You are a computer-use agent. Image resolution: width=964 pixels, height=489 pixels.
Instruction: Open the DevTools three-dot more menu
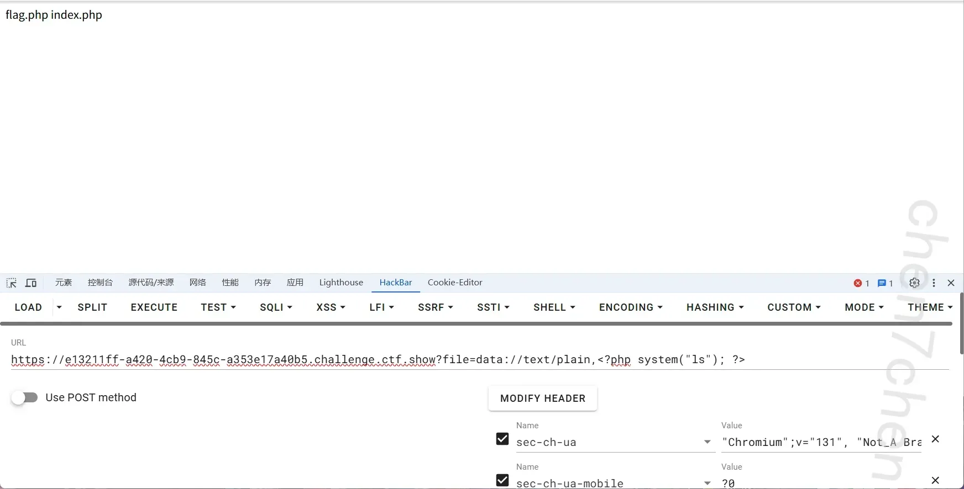tap(934, 283)
